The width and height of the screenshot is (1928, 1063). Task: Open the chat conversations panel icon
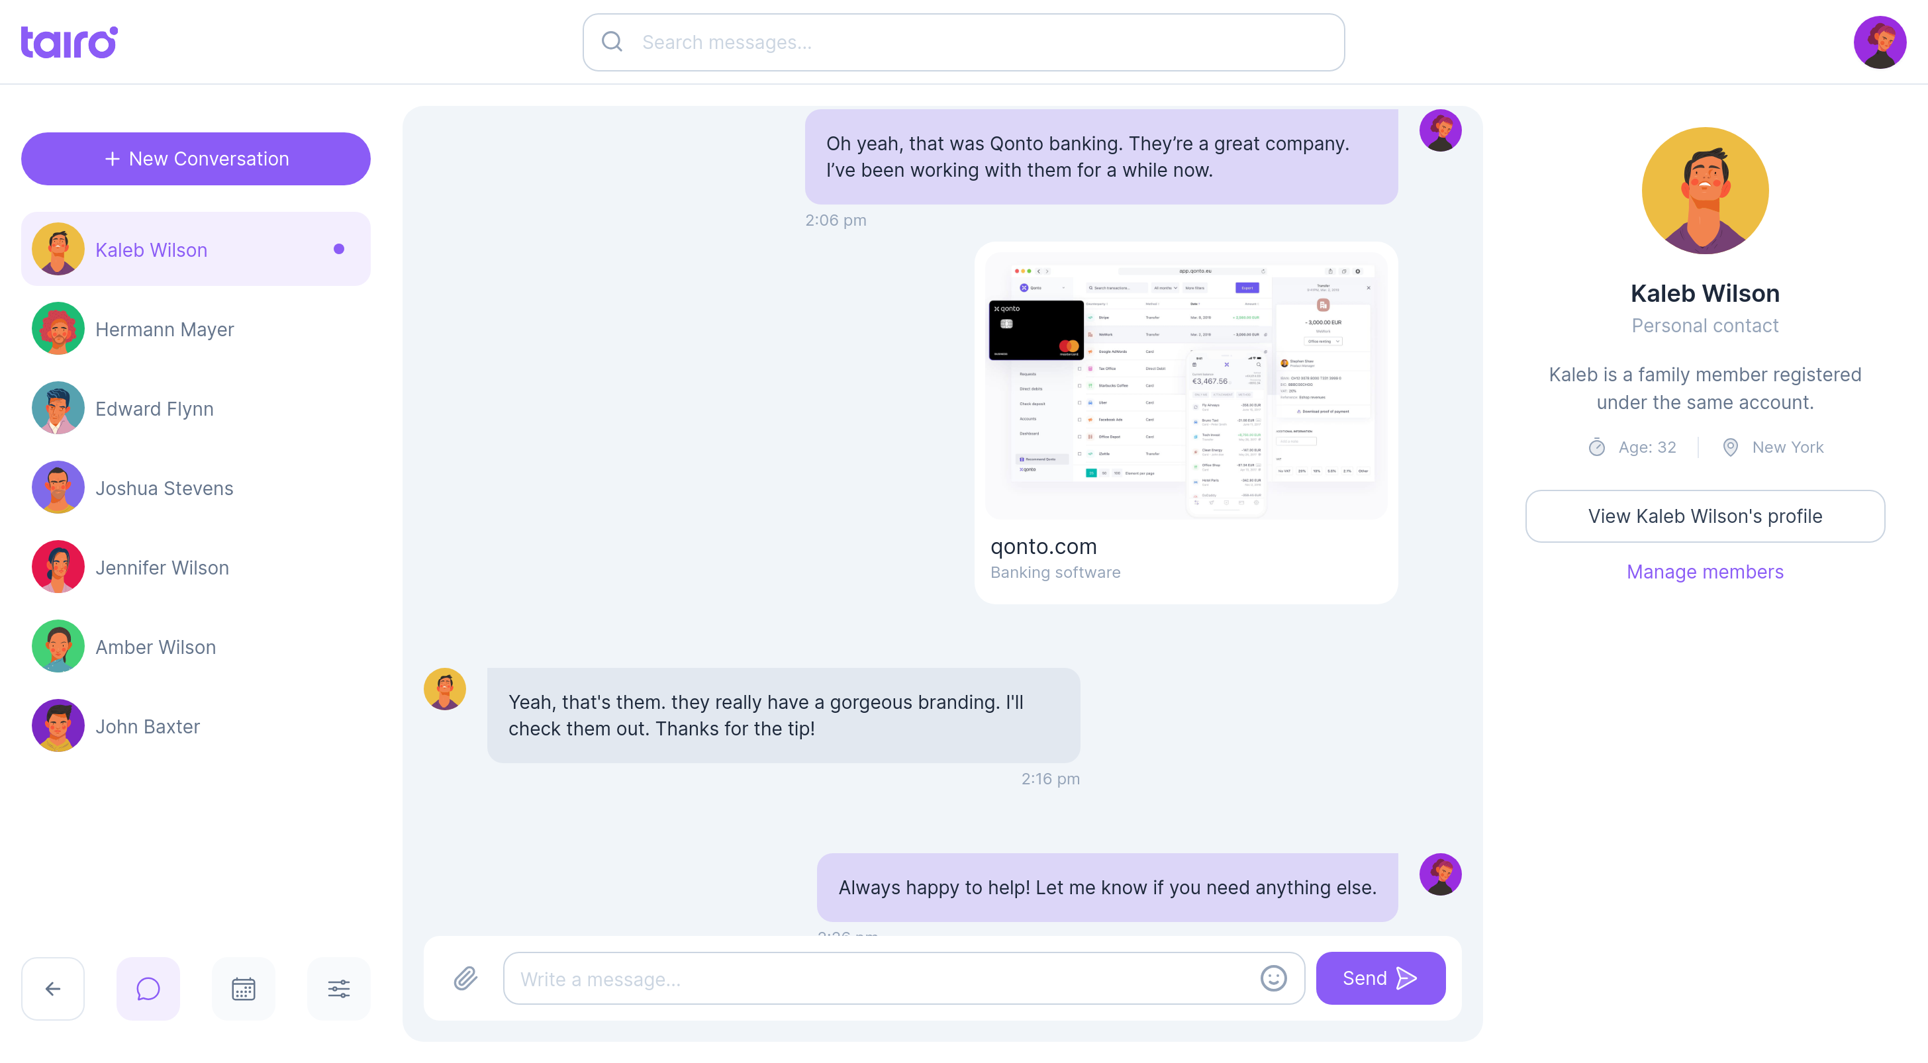pos(148,988)
